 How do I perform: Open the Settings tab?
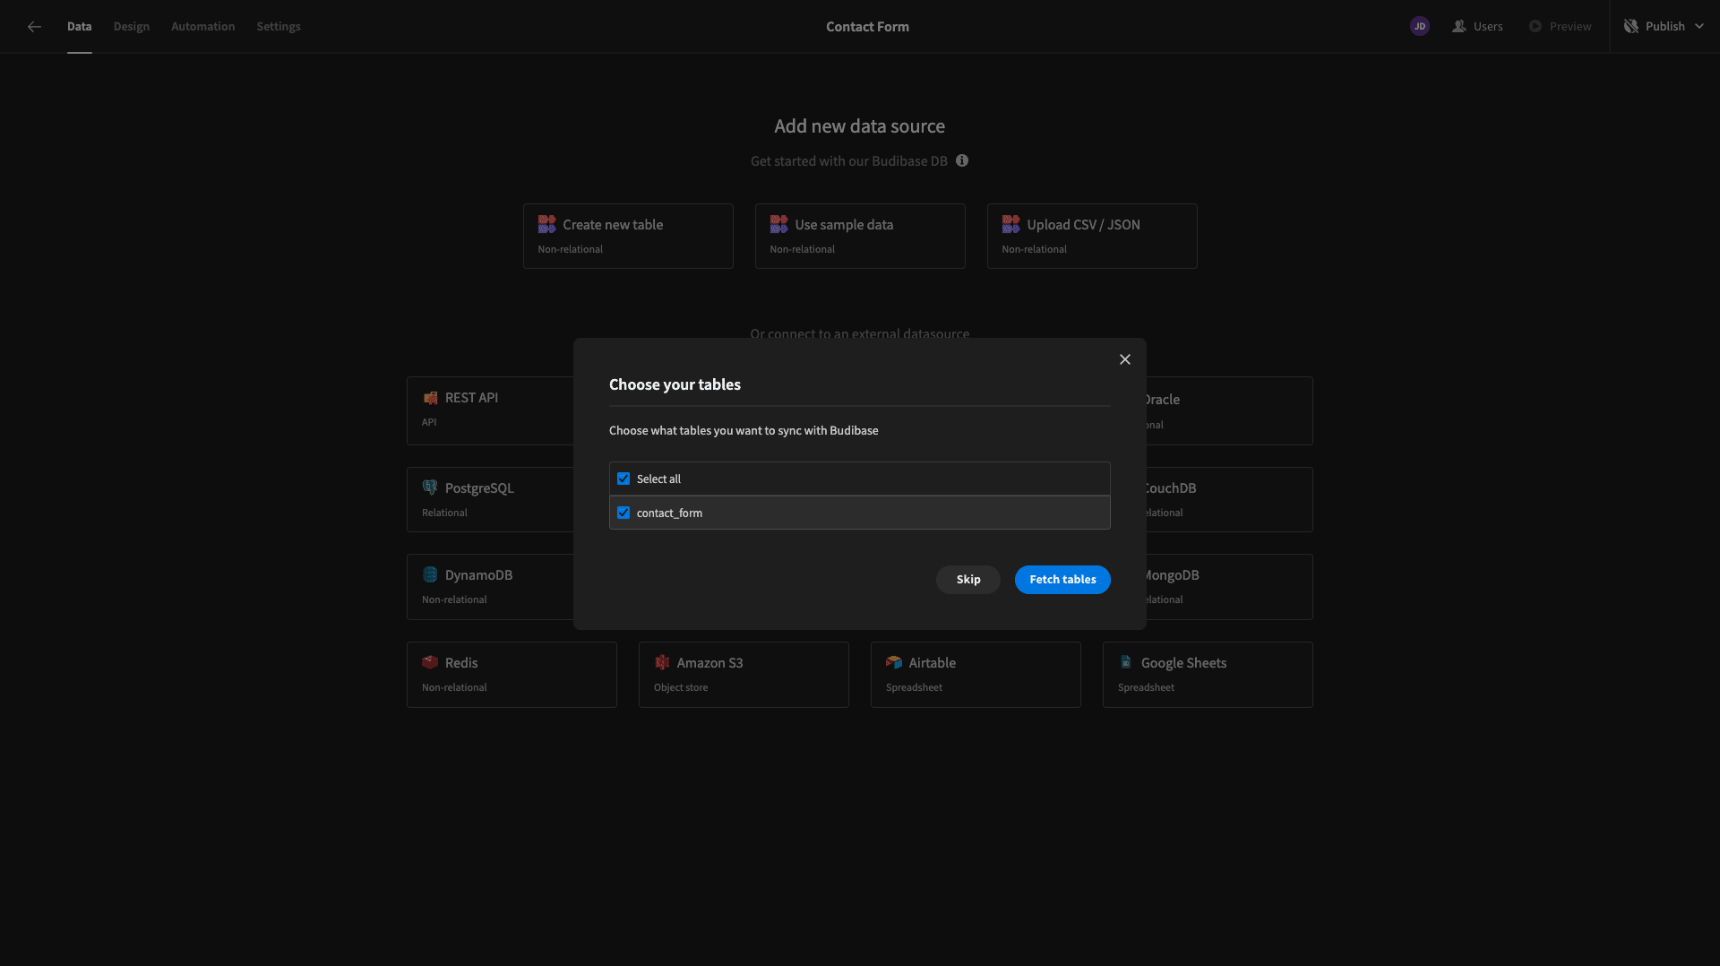point(279,27)
